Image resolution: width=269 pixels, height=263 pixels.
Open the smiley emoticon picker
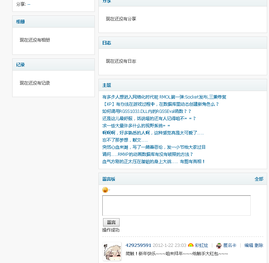(105, 190)
